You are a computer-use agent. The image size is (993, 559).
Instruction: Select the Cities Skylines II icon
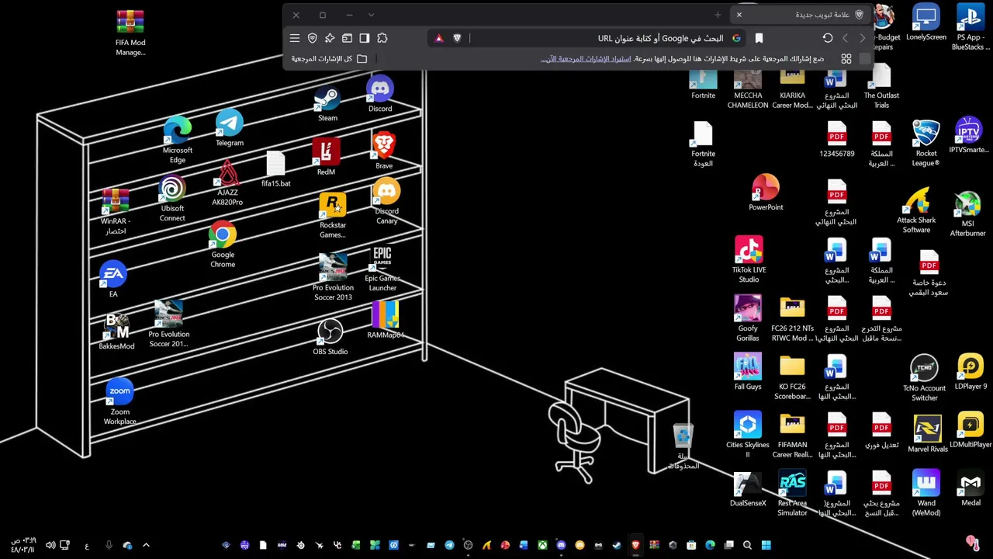[x=748, y=435]
